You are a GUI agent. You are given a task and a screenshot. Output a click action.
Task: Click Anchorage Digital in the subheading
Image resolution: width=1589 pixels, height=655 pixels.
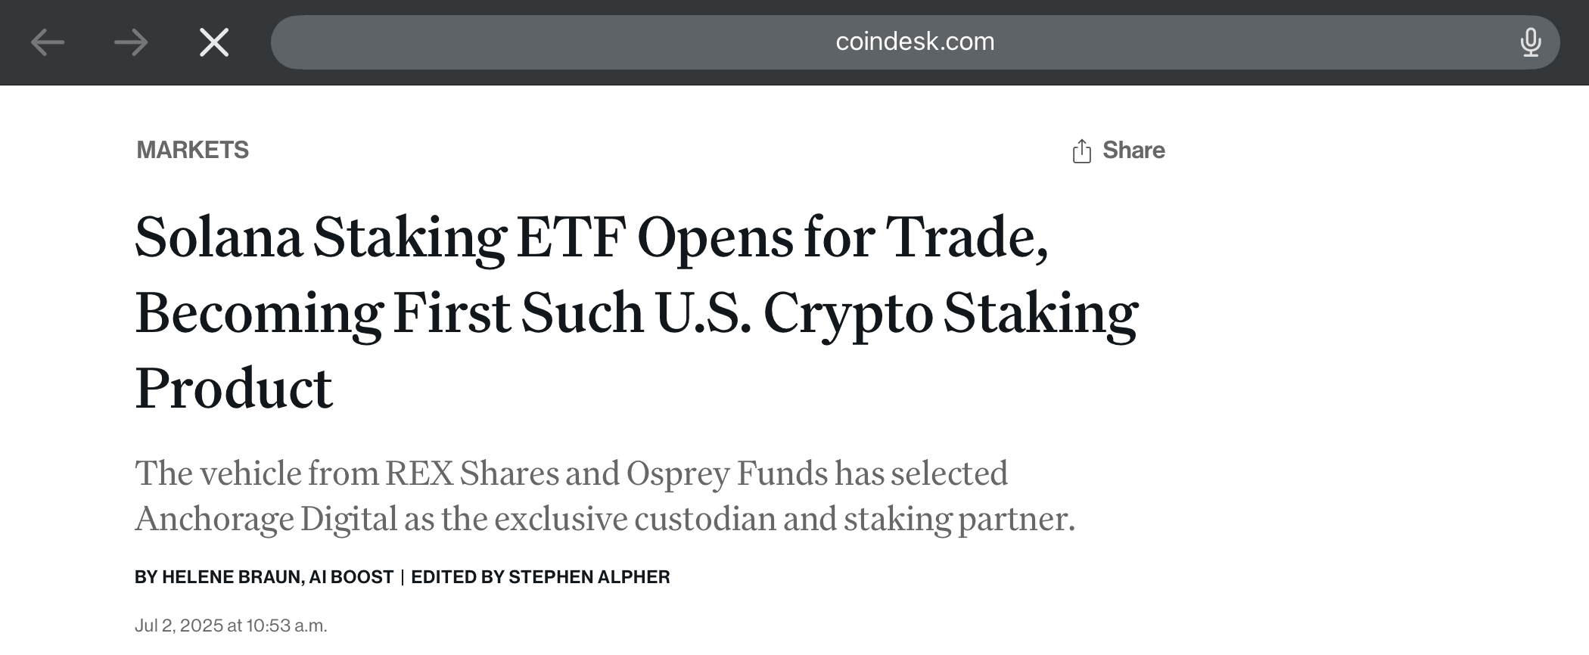(266, 519)
